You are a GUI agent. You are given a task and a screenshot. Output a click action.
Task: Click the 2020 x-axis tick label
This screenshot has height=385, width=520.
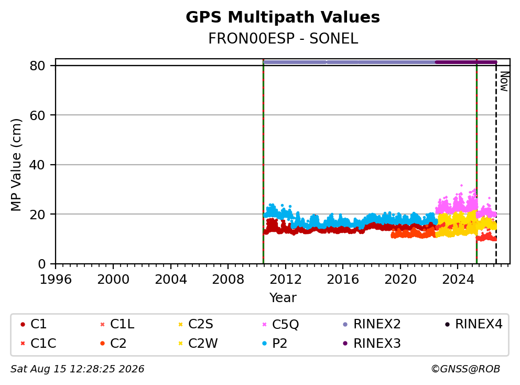(400, 280)
